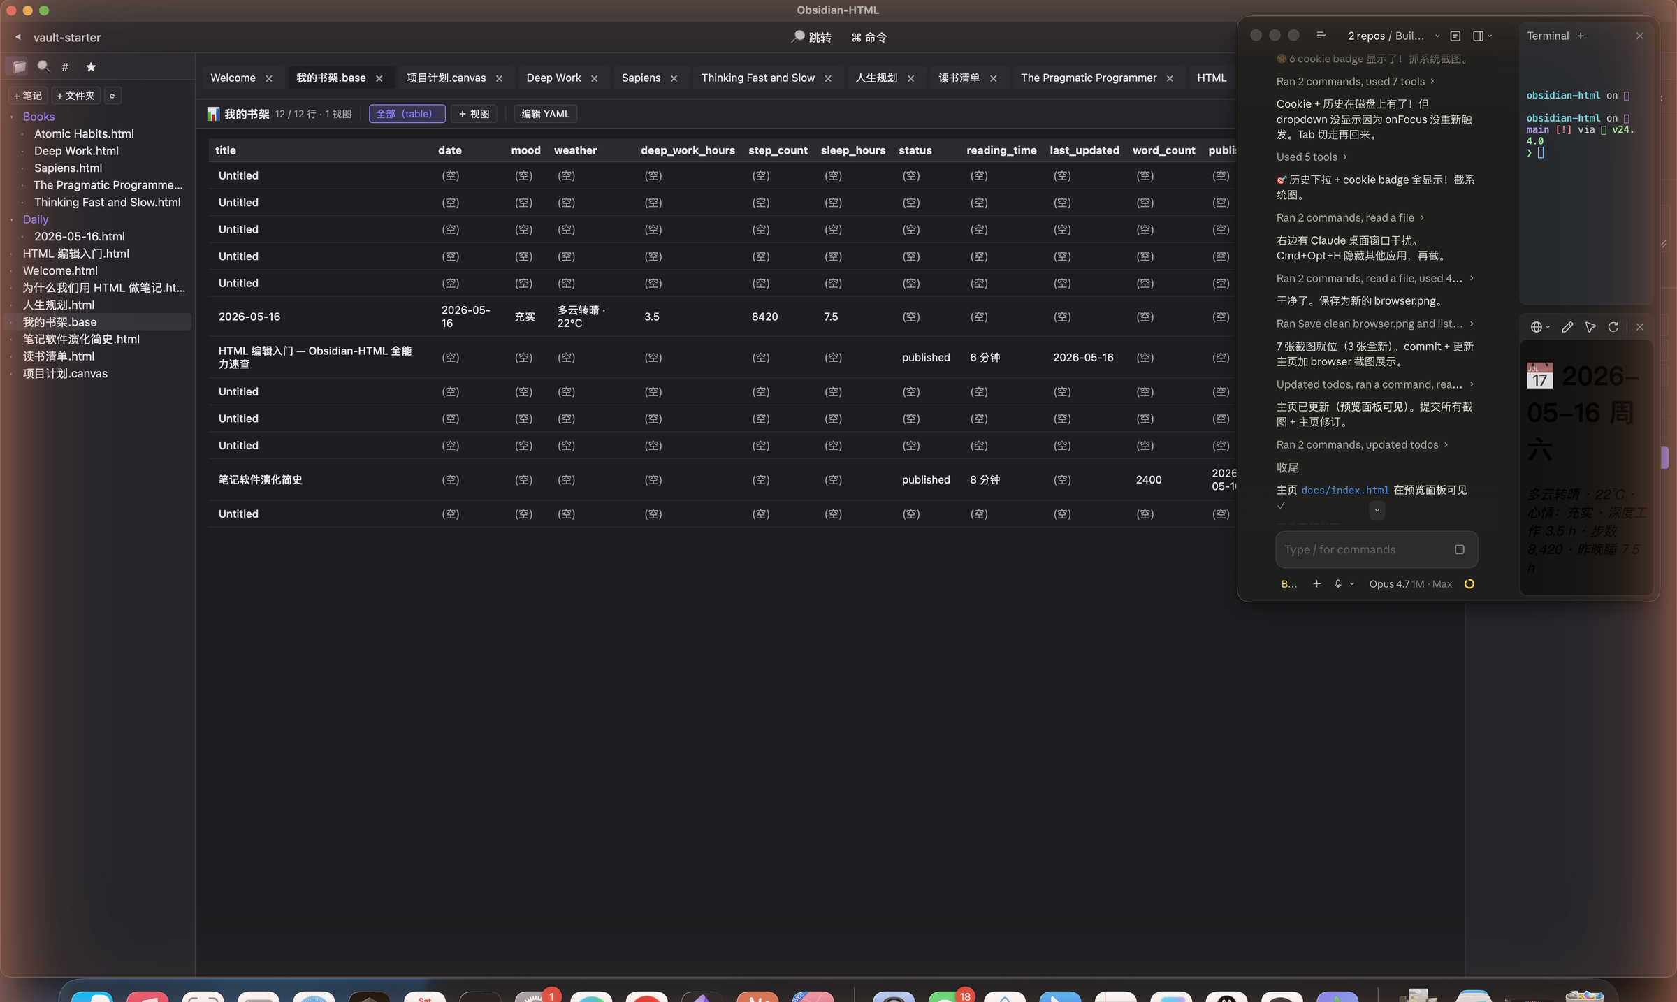Viewport: 1677px width, 1002px height.
Task: Click the + 视图 add view button
Action: (474, 114)
